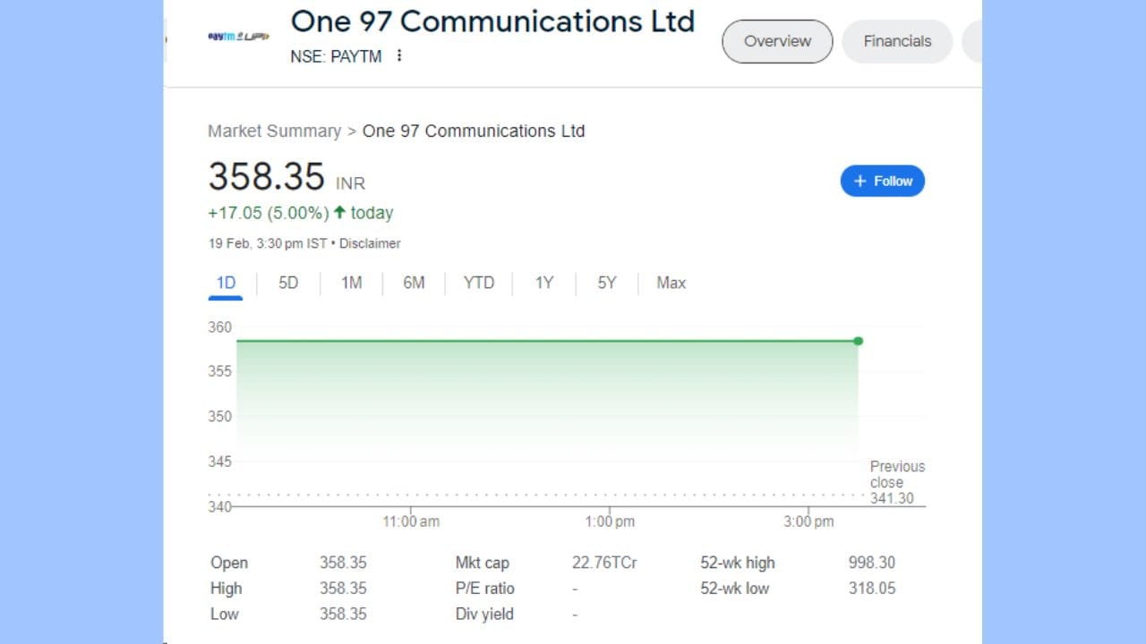This screenshot has height=644, width=1146.
Task: Click the Previous close 341.30 label
Action: (897, 482)
